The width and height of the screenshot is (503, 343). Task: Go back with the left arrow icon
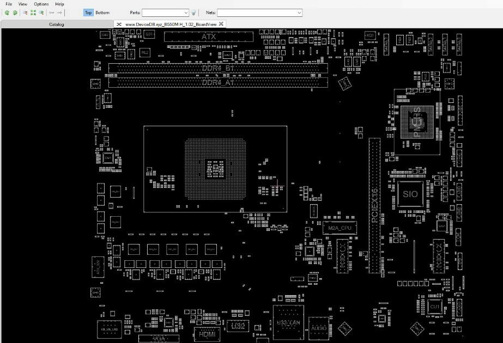point(52,13)
